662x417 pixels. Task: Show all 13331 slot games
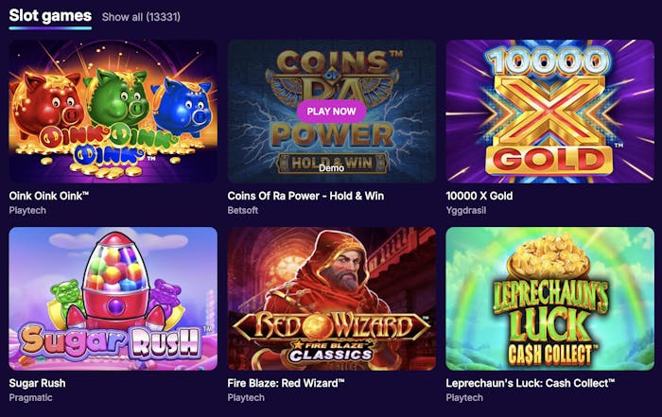[x=141, y=17]
